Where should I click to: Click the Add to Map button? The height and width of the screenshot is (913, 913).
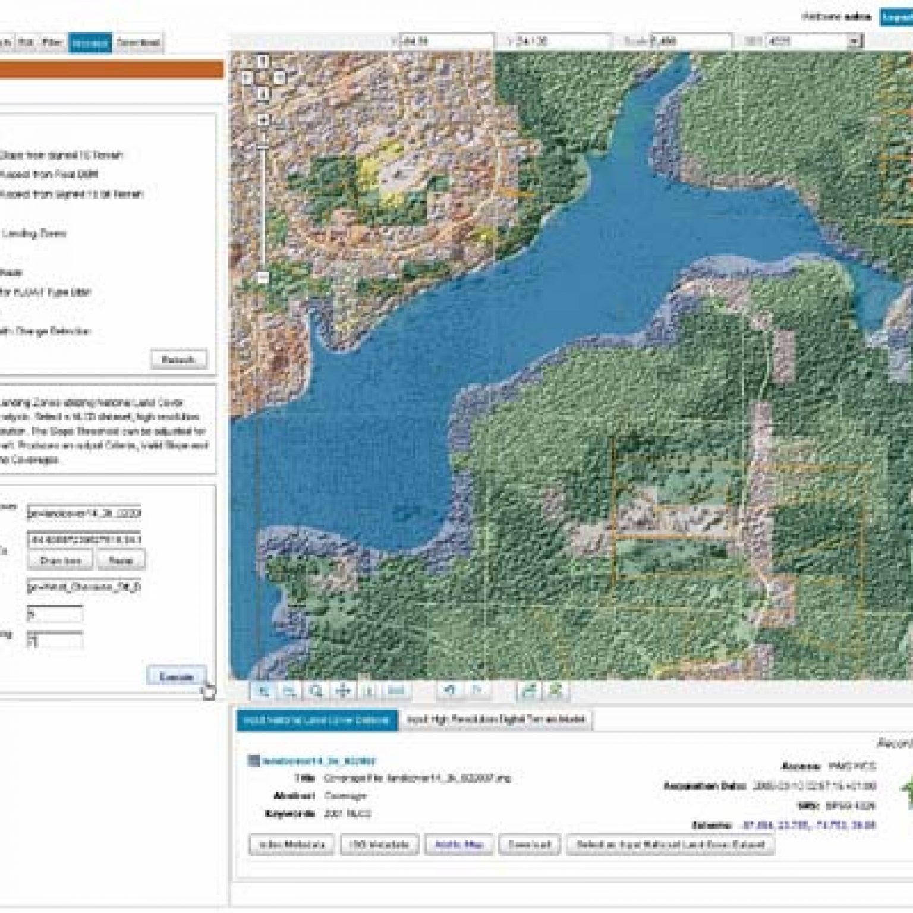click(x=459, y=844)
